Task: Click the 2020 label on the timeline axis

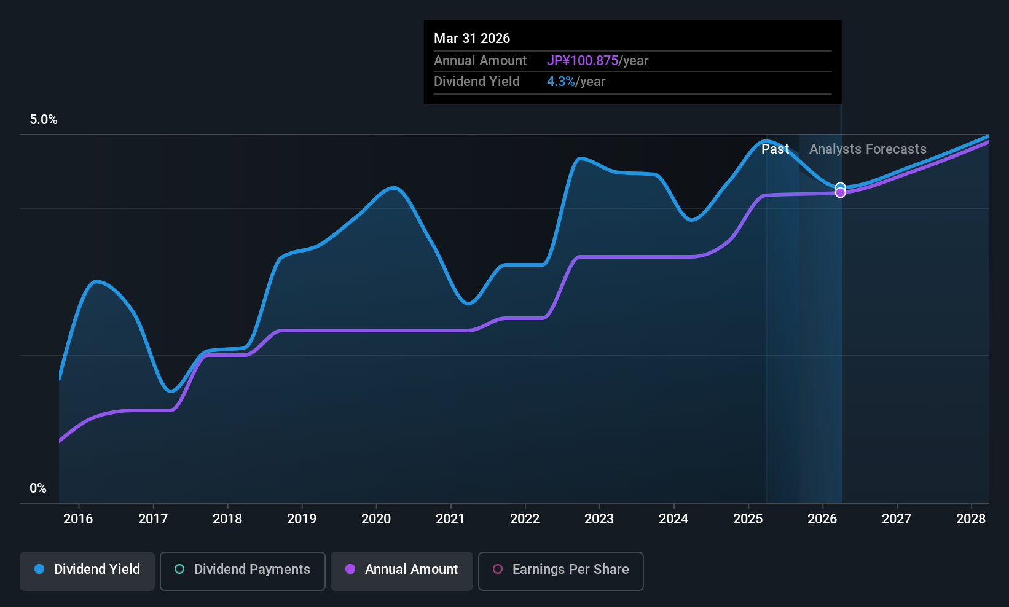Action: click(x=375, y=519)
